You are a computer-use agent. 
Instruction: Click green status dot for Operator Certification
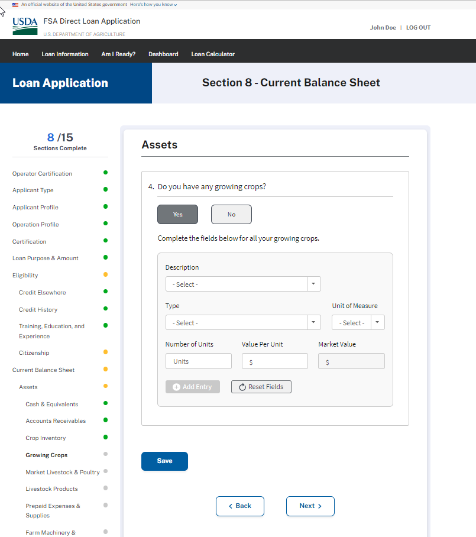(105, 173)
